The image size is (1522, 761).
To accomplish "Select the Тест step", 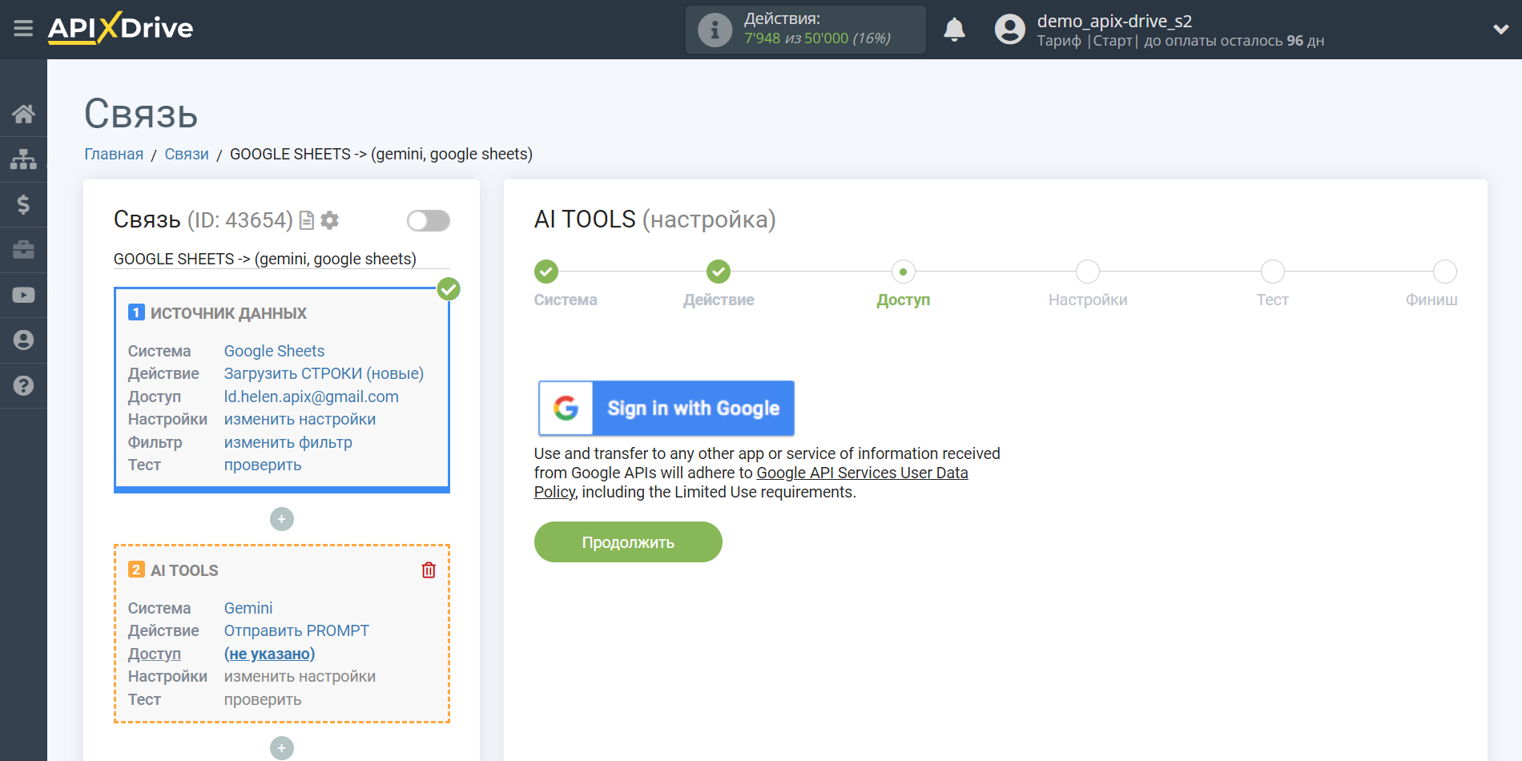I will point(1272,272).
